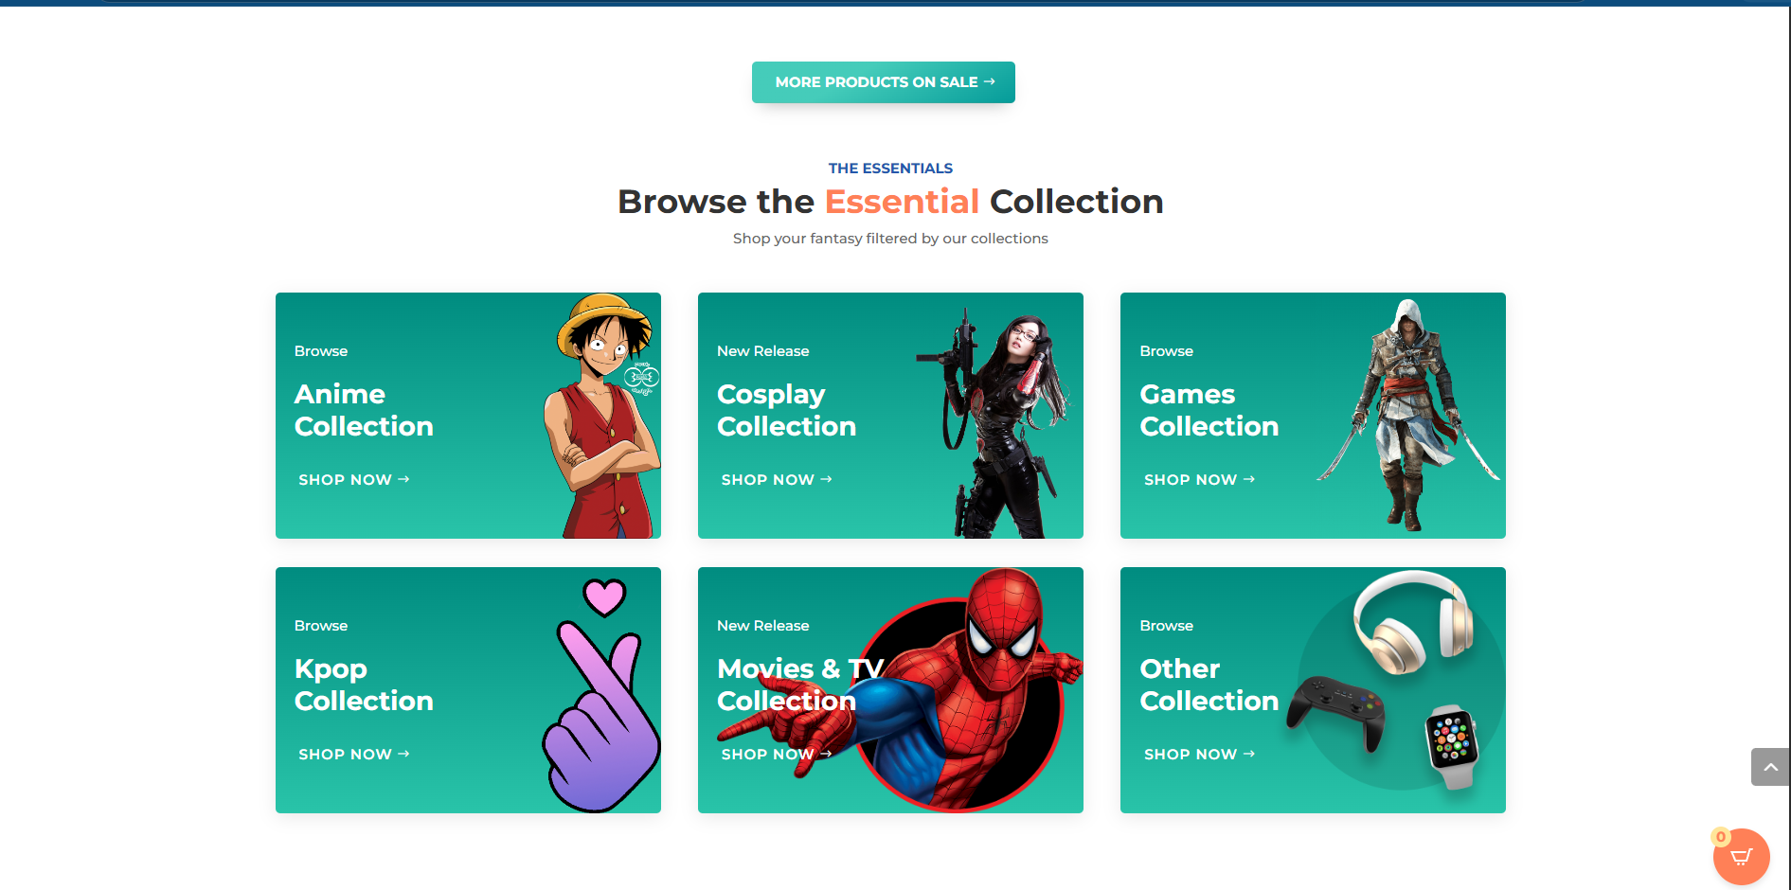
Task: Open the Other Collection title
Action: click(1209, 685)
